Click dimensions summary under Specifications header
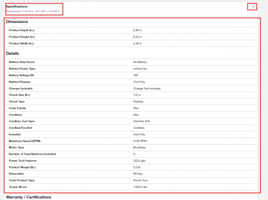The image size is (268, 200). pos(33,11)
